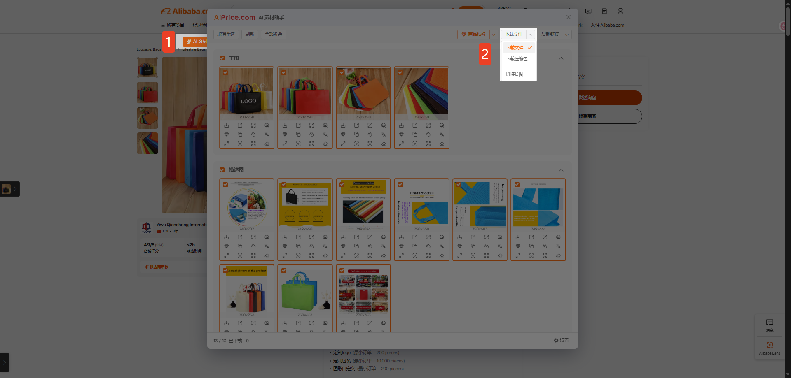Collapse the 描述图 section chevron
This screenshot has height=378, width=791.
click(x=561, y=170)
